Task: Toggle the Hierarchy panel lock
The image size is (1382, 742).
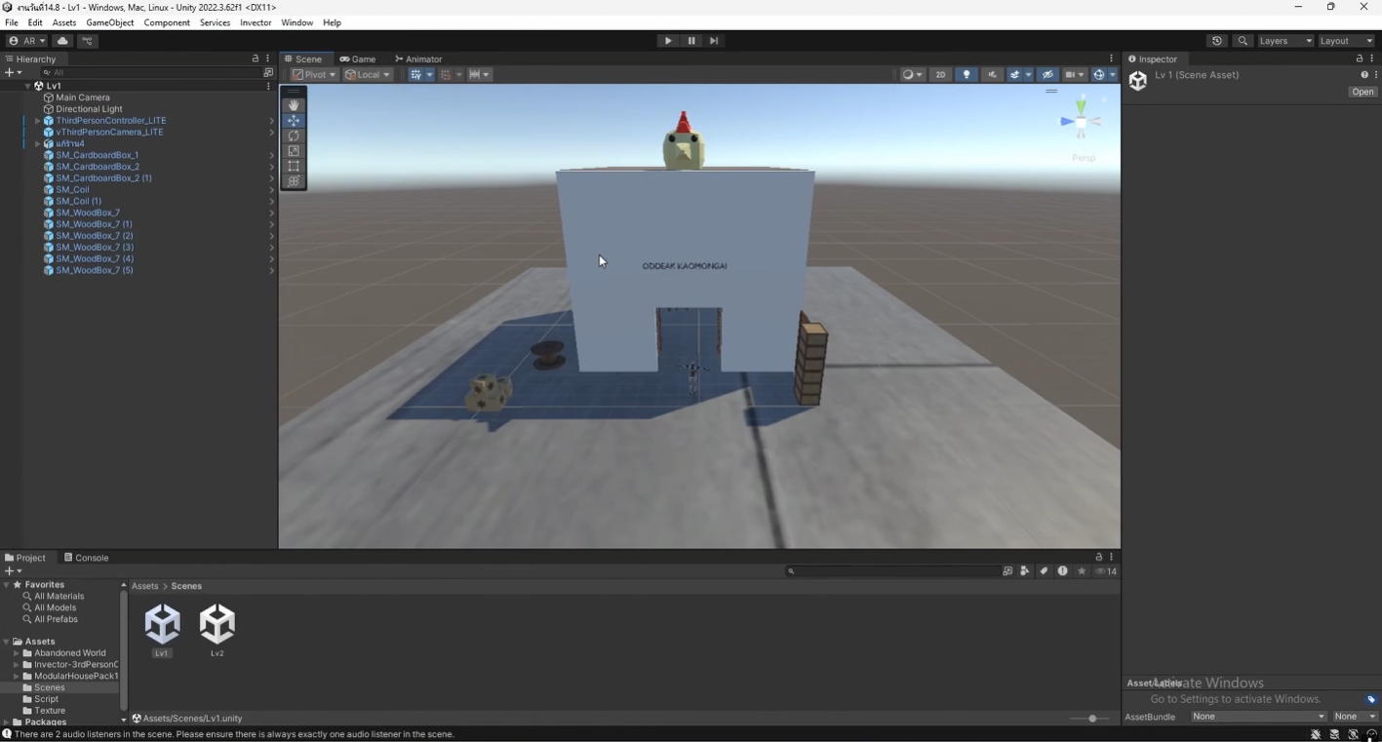Action: coord(256,59)
